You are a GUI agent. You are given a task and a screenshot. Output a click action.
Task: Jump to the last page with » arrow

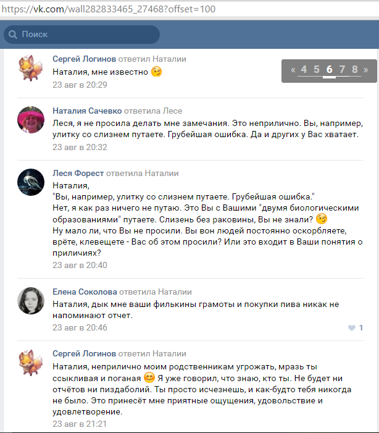pos(366,70)
